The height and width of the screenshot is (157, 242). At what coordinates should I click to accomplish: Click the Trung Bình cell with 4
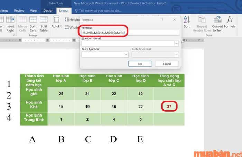(x=114, y=119)
